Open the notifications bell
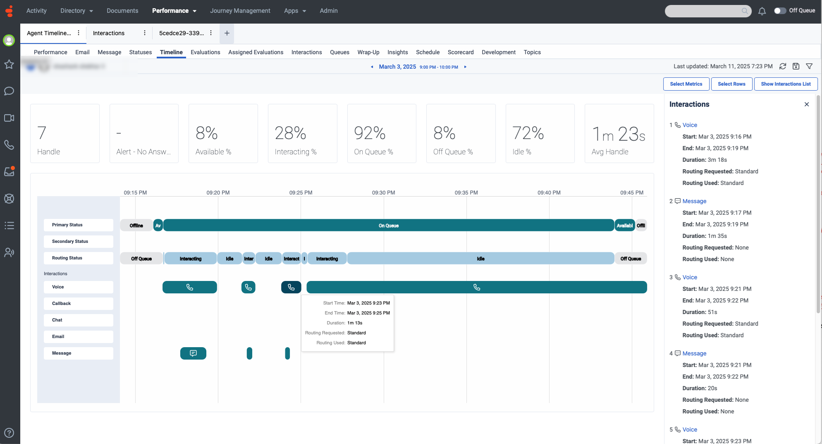Image resolution: width=822 pixels, height=444 pixels. 762,11
